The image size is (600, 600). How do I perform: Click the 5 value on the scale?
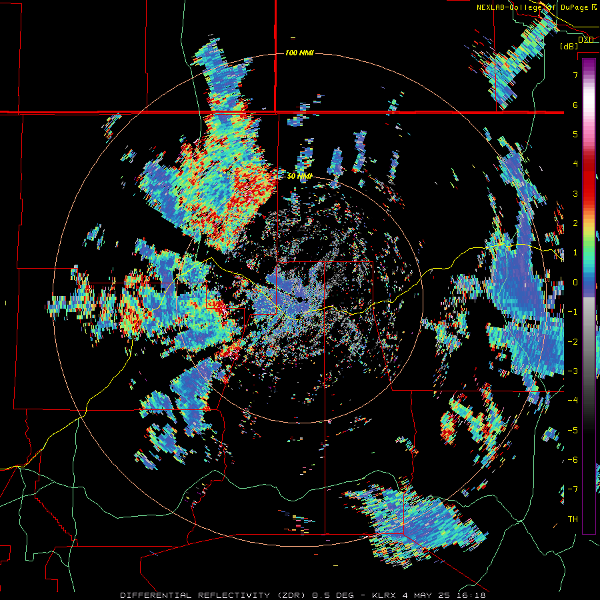pos(575,134)
